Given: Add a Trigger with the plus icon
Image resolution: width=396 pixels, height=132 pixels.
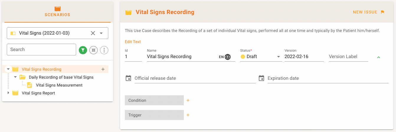Looking at the screenshot, I should point(188,115).
